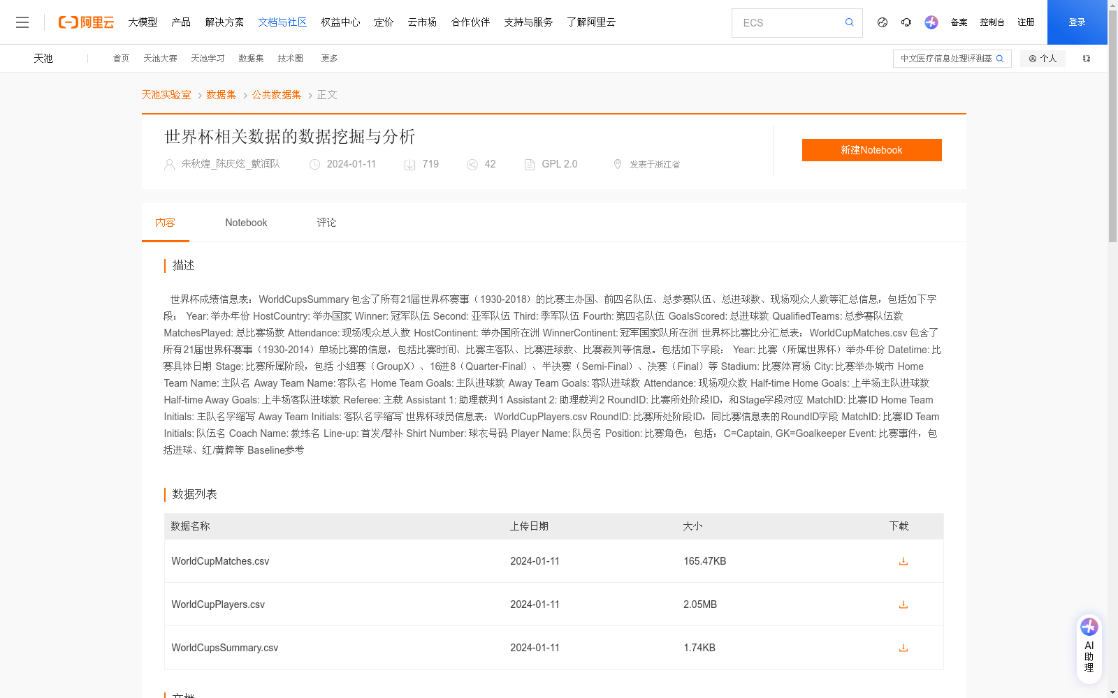
Task: Open the 备案 link
Action: [x=959, y=22]
